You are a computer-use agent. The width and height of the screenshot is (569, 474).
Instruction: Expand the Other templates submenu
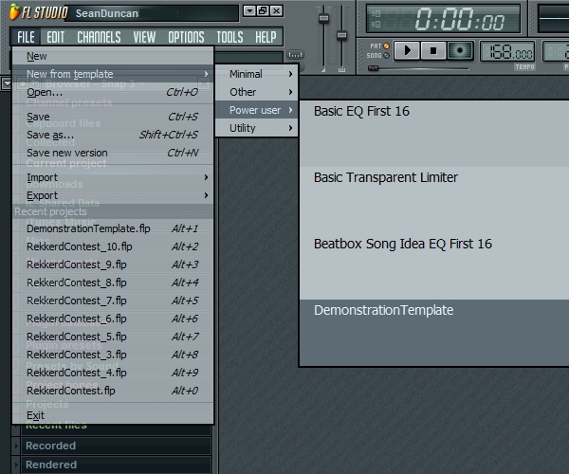tap(257, 92)
